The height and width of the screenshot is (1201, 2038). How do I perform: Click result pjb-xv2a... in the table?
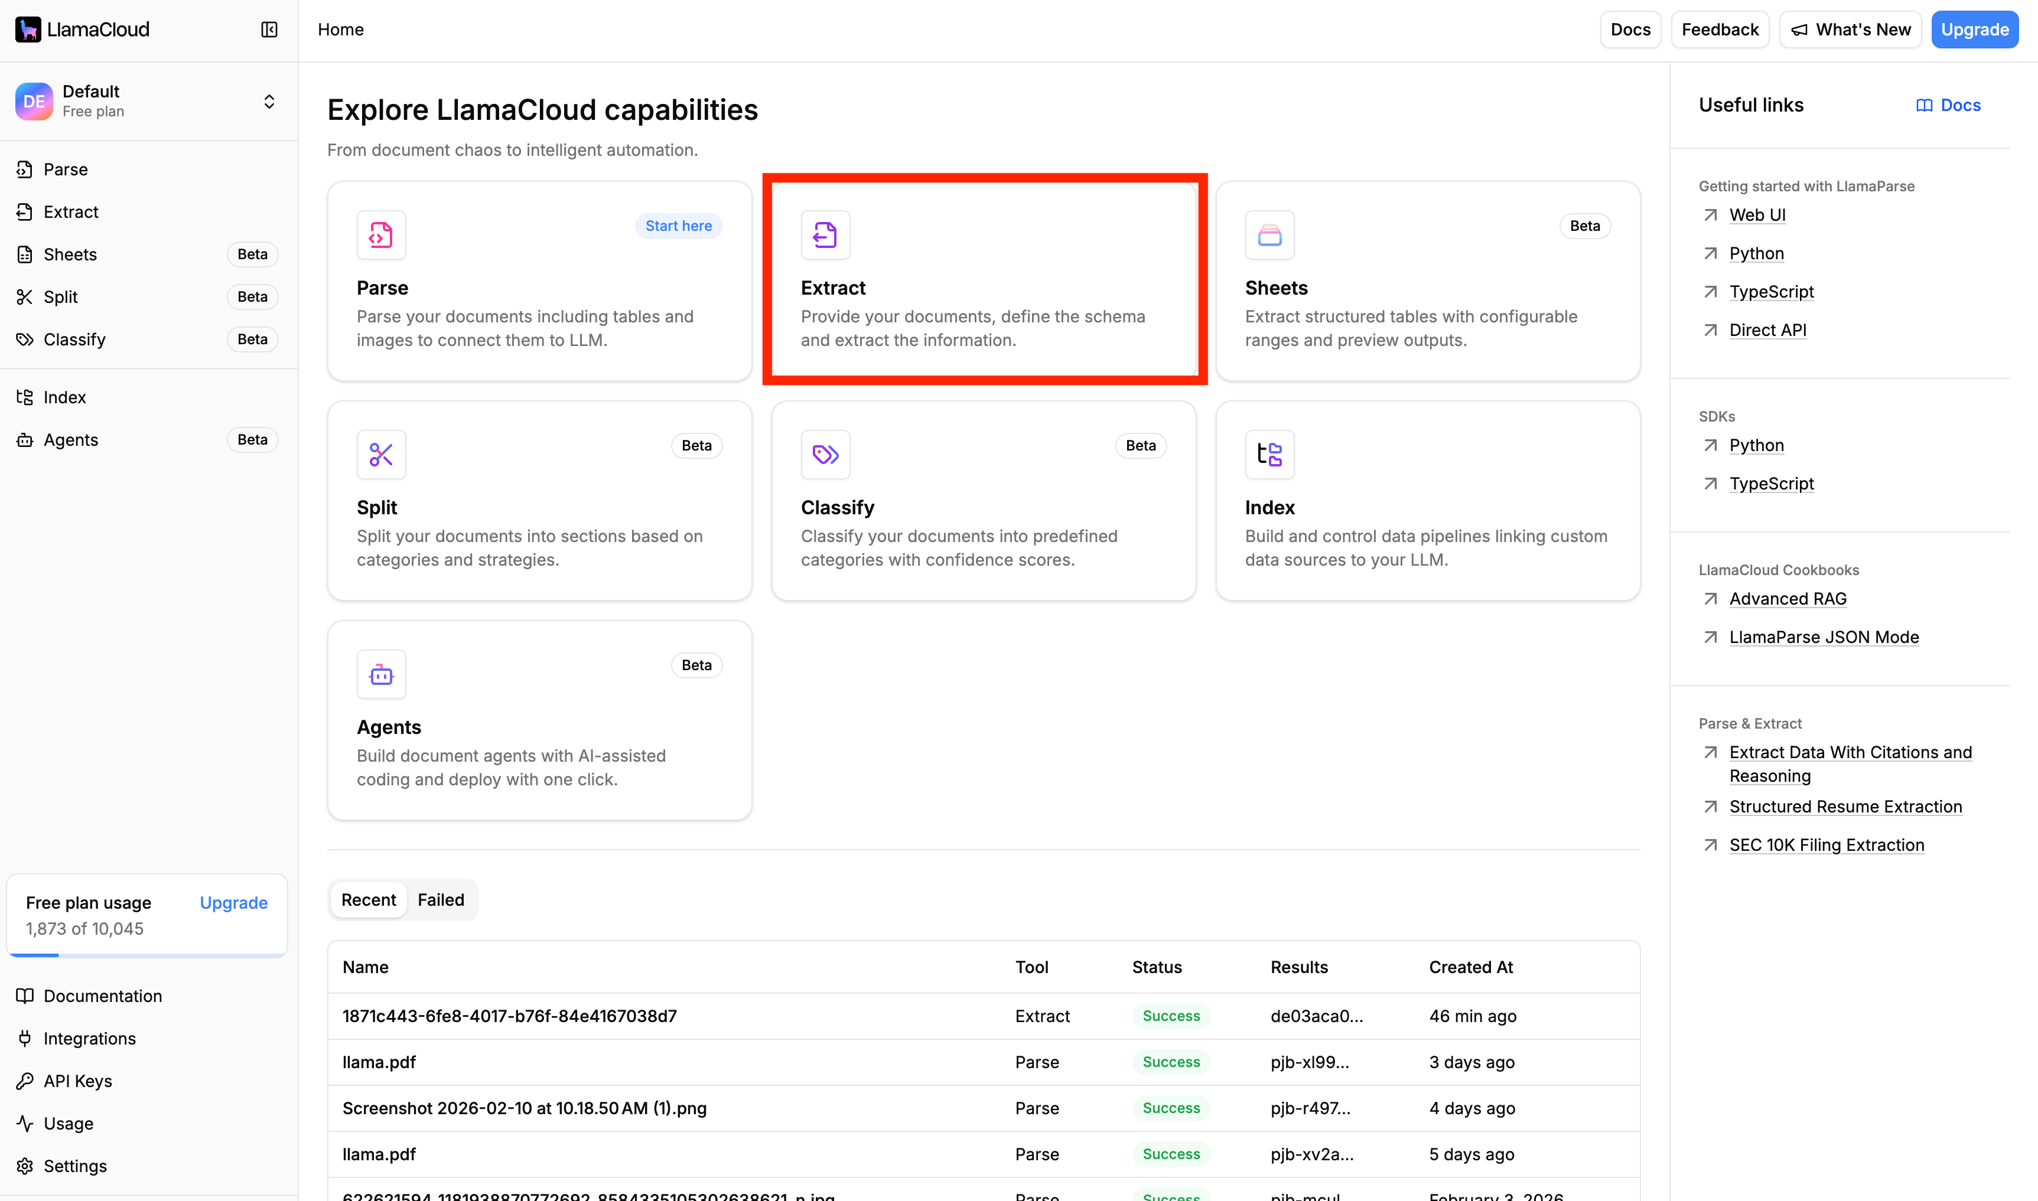(x=1312, y=1155)
